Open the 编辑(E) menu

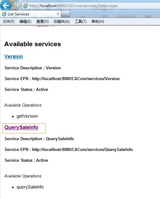pyautogui.click(x=25, y=22)
